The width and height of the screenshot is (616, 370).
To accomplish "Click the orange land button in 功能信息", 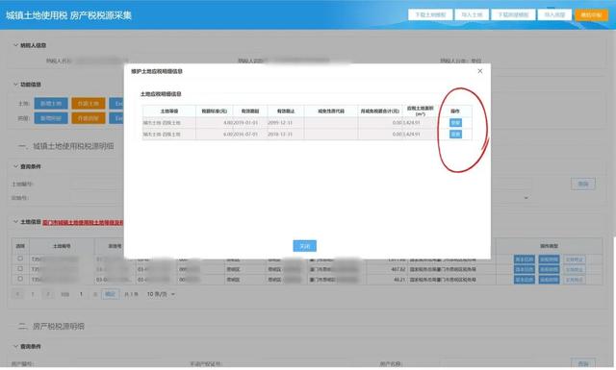I will coord(89,104).
